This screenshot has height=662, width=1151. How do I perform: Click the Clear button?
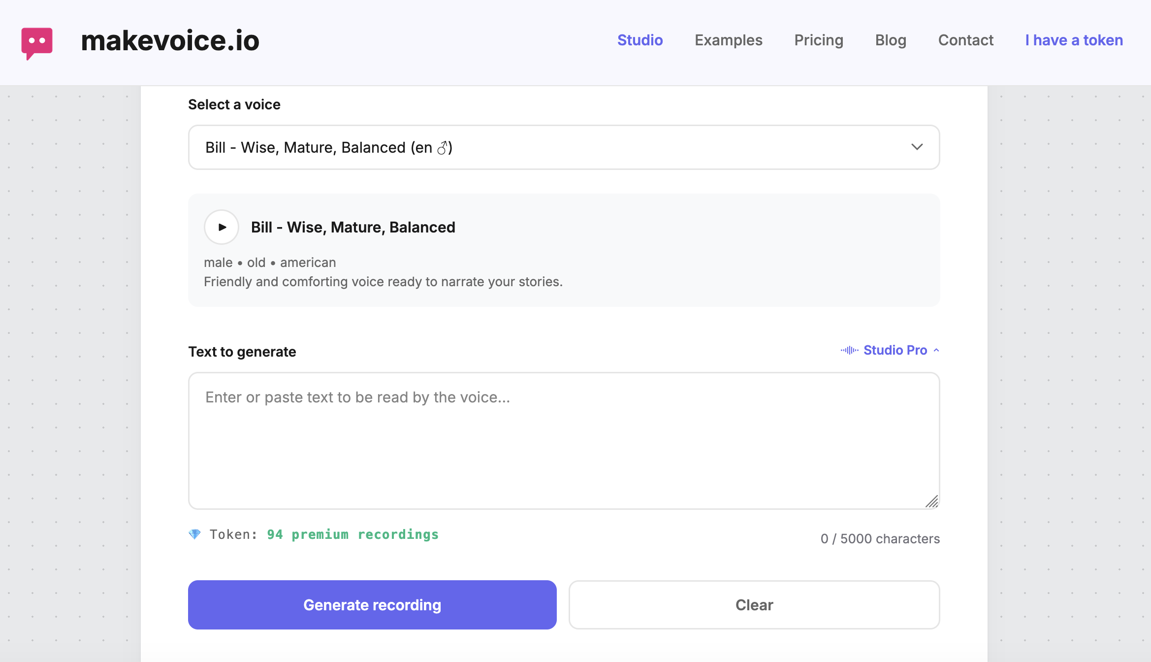click(754, 605)
